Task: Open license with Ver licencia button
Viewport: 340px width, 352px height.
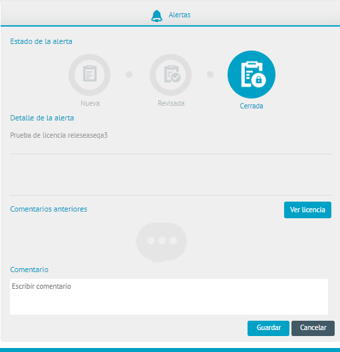Action: coord(307,210)
